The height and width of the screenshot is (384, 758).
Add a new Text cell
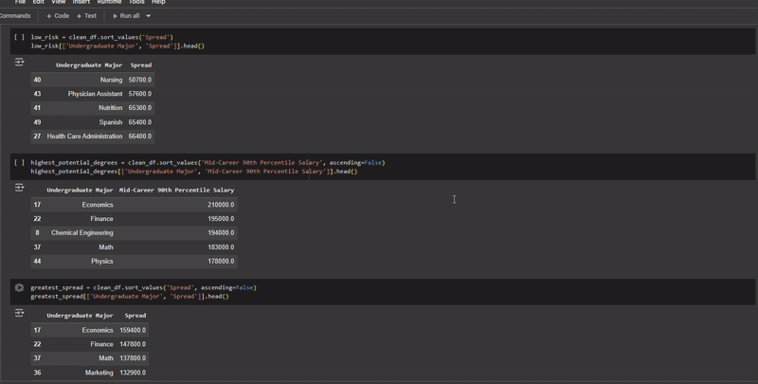tap(86, 16)
